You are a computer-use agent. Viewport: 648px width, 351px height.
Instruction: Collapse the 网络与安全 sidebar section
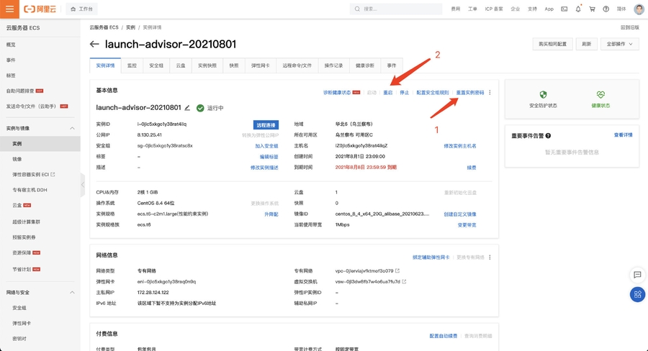71,293
